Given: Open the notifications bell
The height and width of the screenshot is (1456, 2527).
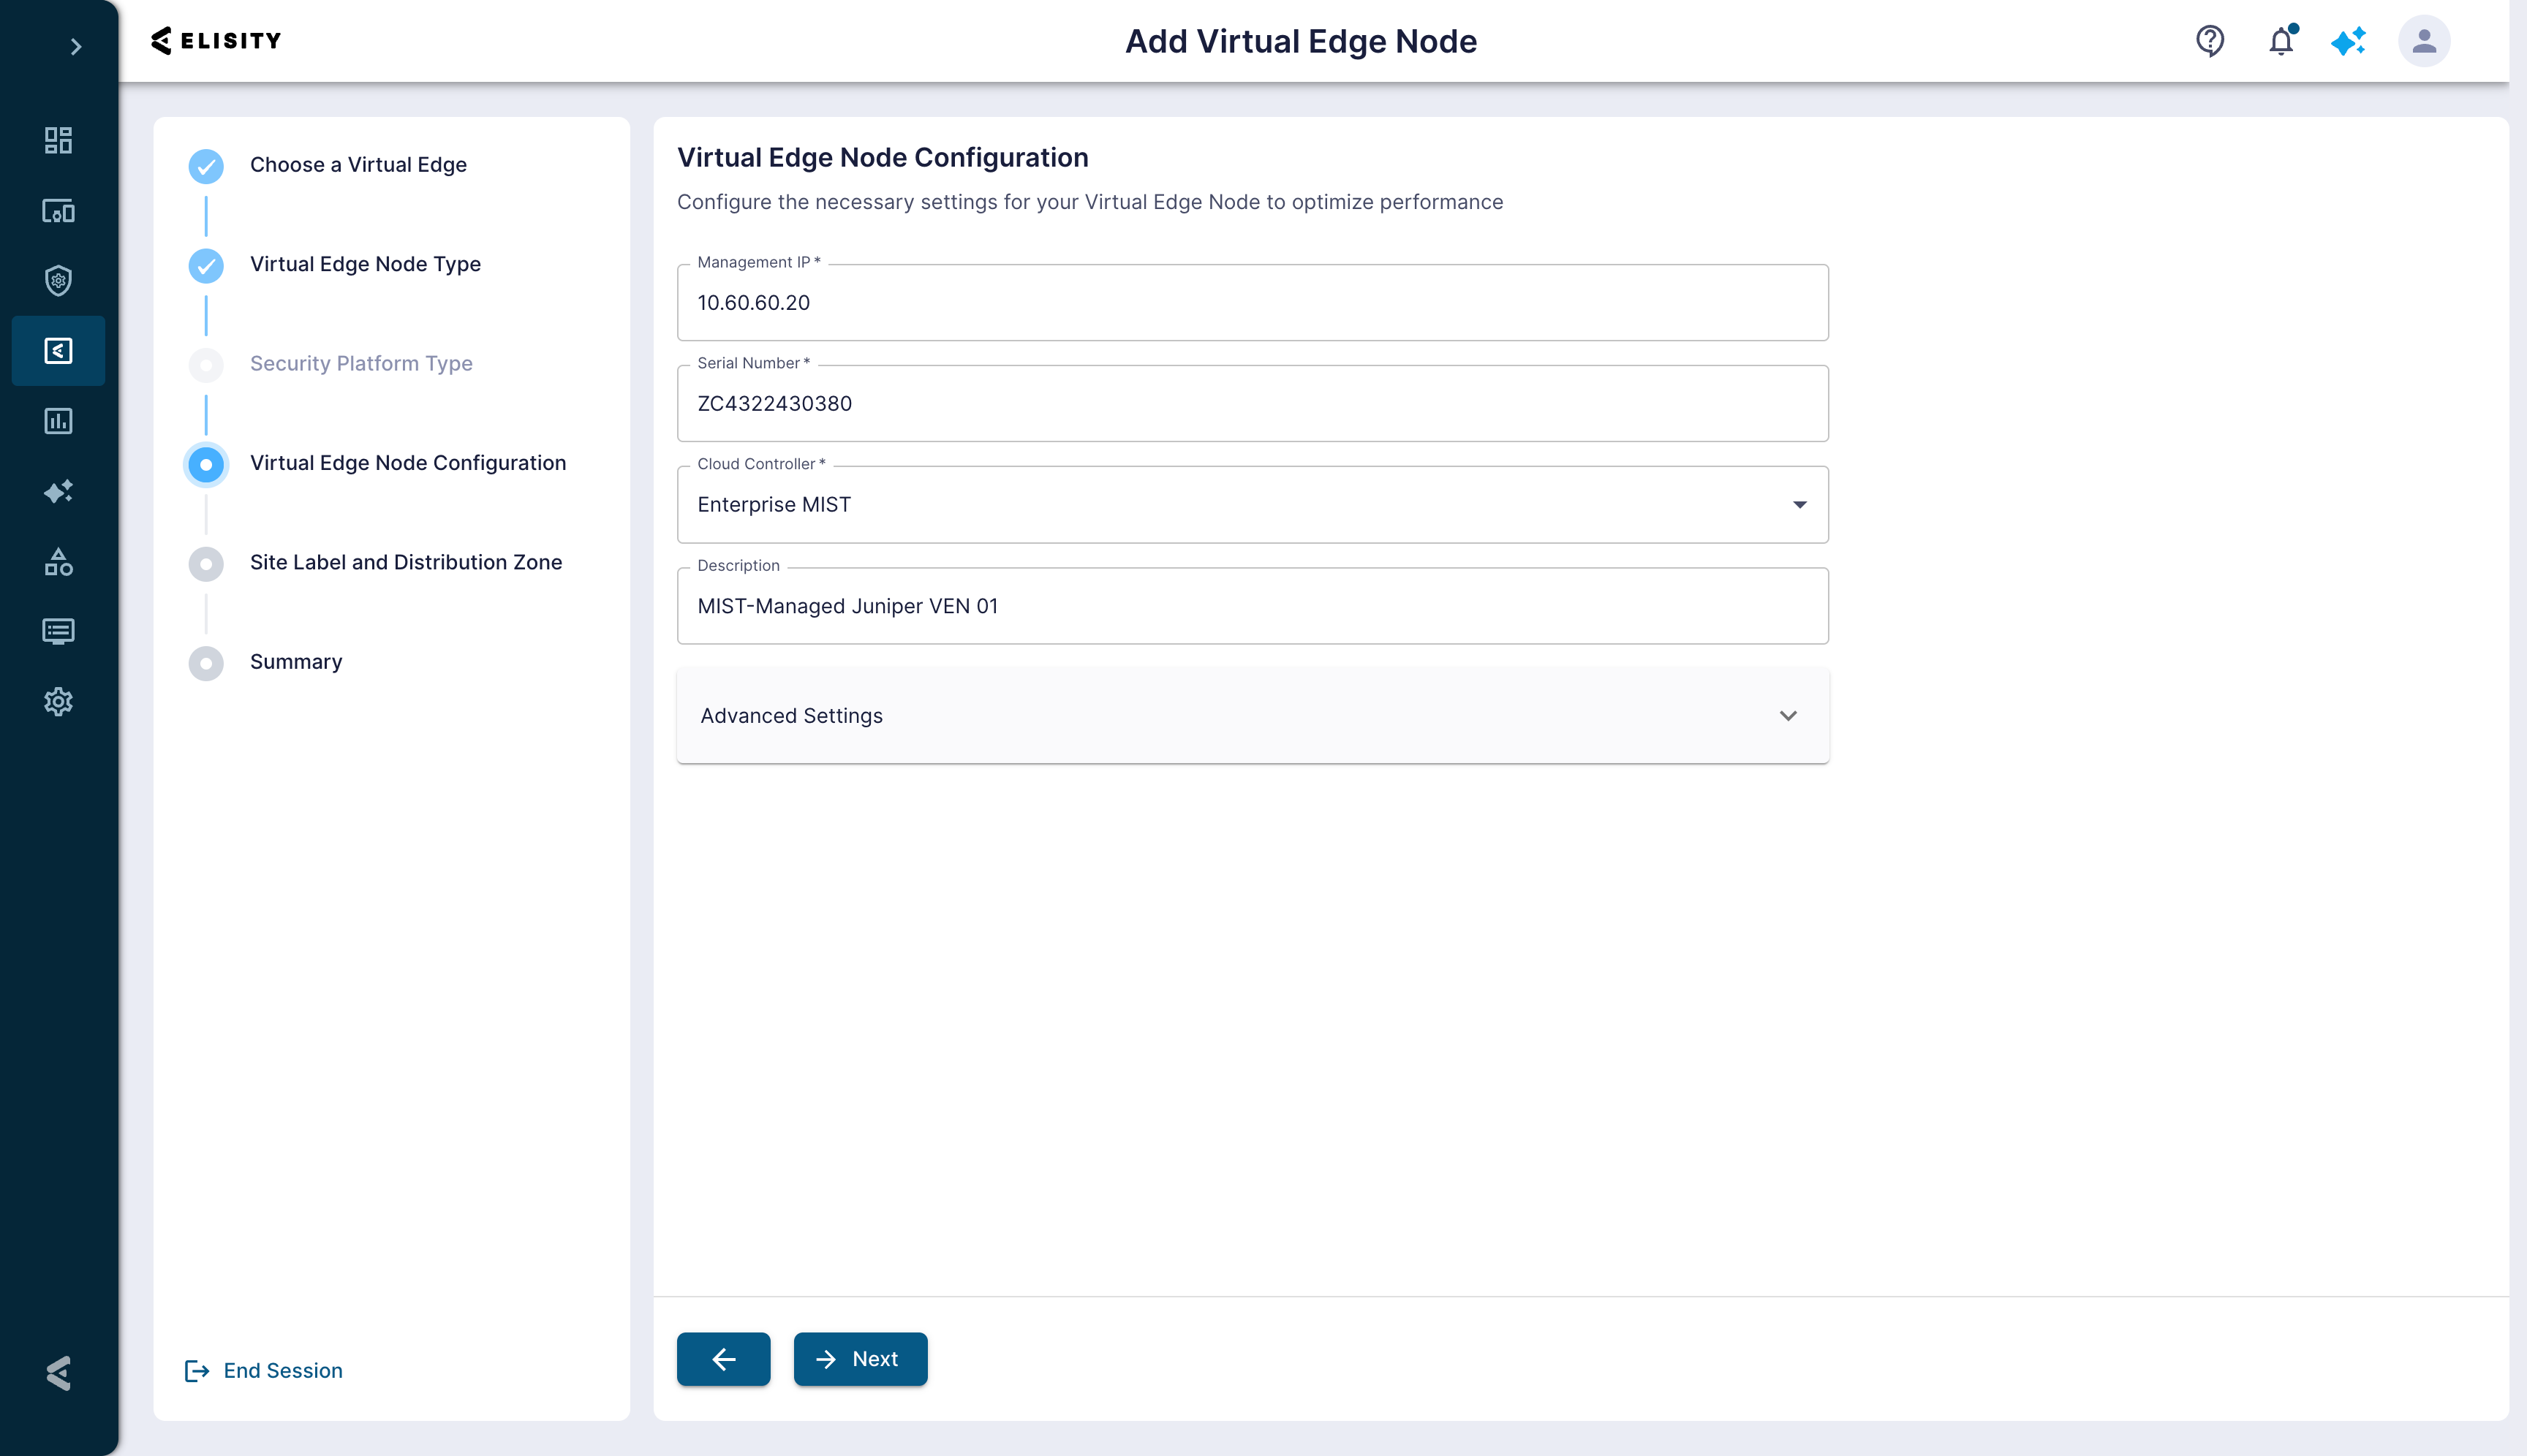Looking at the screenshot, I should [x=2281, y=41].
